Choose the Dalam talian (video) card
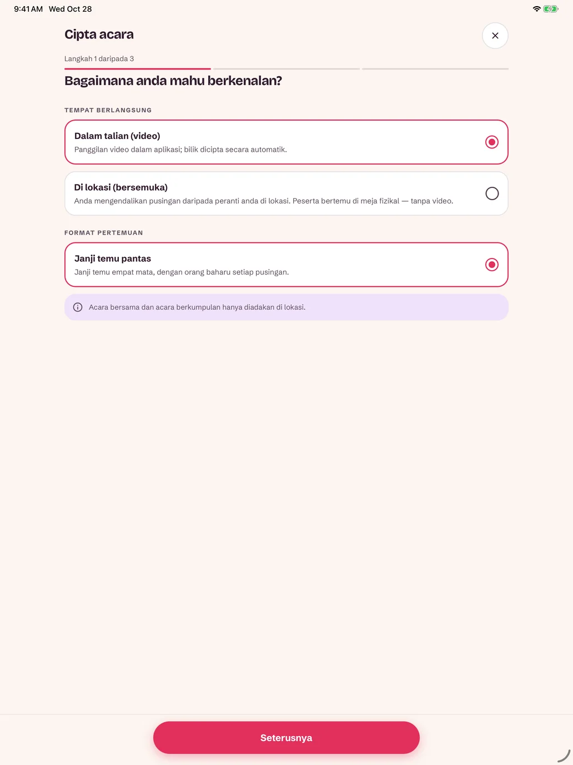This screenshot has height=765, width=573. (x=286, y=142)
